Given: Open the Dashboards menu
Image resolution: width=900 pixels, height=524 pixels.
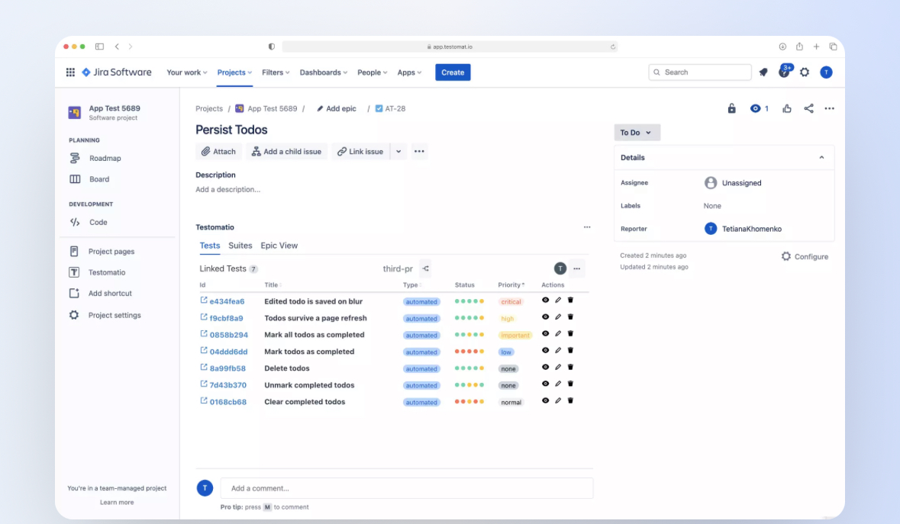Looking at the screenshot, I should coord(323,72).
